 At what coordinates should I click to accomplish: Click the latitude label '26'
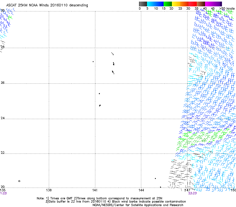point(3,83)
